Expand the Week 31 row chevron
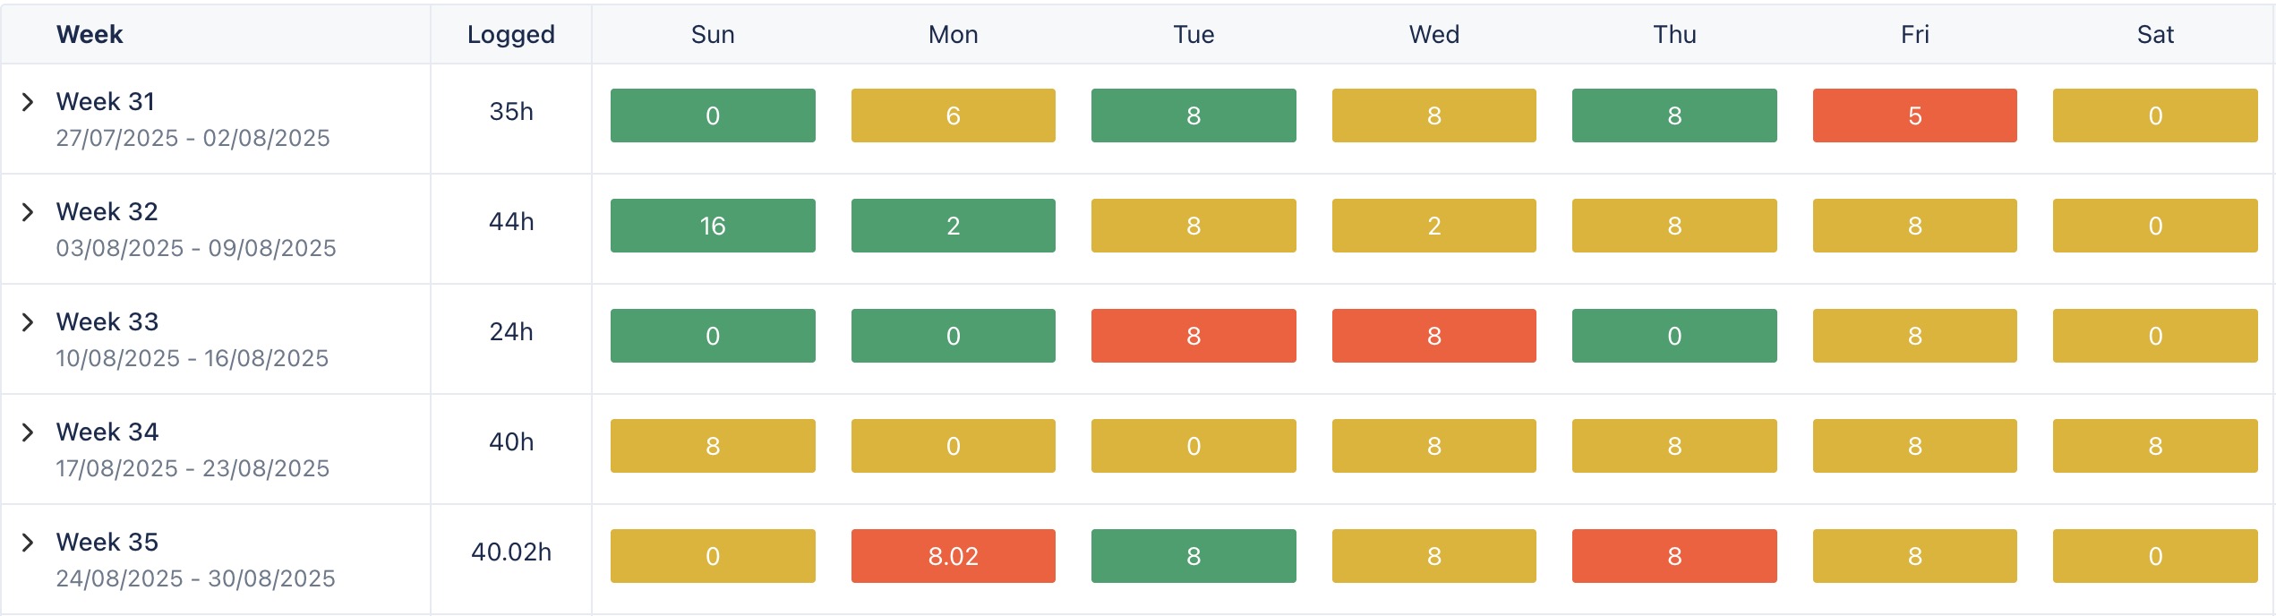Screen dimensions: 2276x616 tap(28, 102)
